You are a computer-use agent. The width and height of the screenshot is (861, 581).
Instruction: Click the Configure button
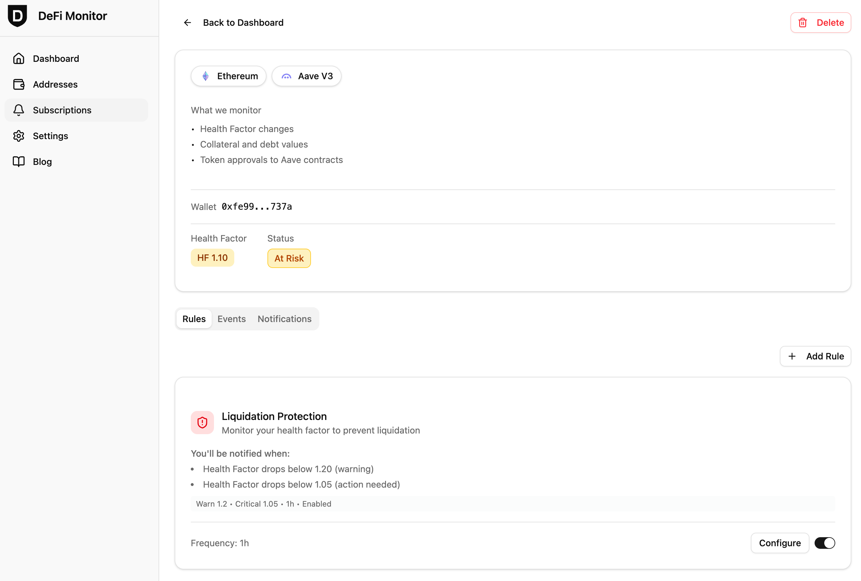tap(780, 543)
